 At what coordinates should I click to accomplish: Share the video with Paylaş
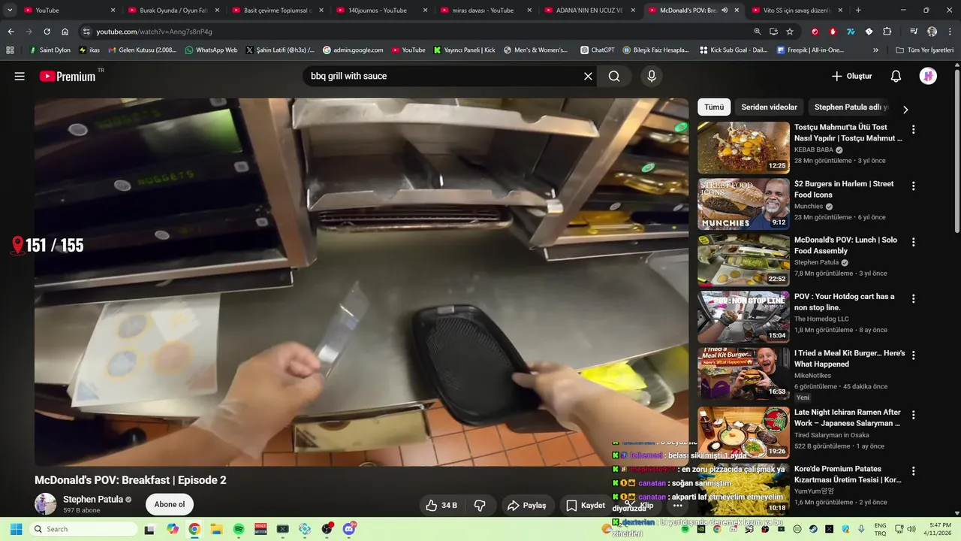pos(526,505)
